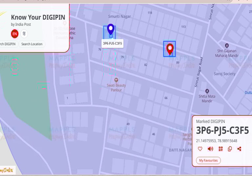Share the marked DIGIPIN
Viewport: 252px width, 176px height.
pyautogui.click(x=239, y=149)
